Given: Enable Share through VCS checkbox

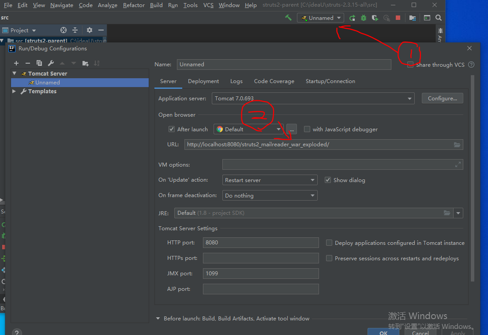Looking at the screenshot, I should click(x=410, y=65).
